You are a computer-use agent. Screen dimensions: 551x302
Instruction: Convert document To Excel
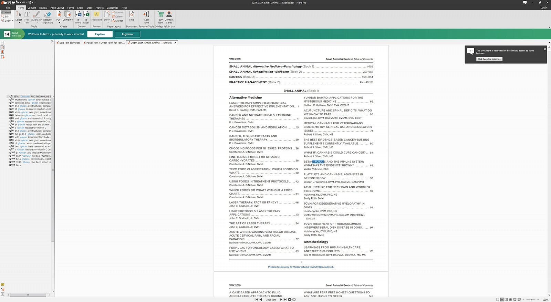click(x=86, y=17)
